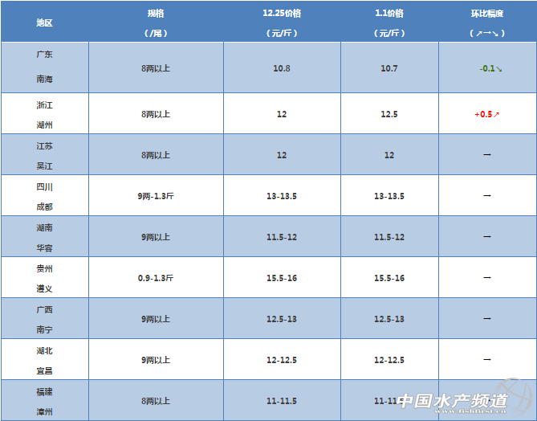Screen dimensions: 537x421
Task: Click the 湖北宜昌 region cell
Action: [x=45, y=360]
